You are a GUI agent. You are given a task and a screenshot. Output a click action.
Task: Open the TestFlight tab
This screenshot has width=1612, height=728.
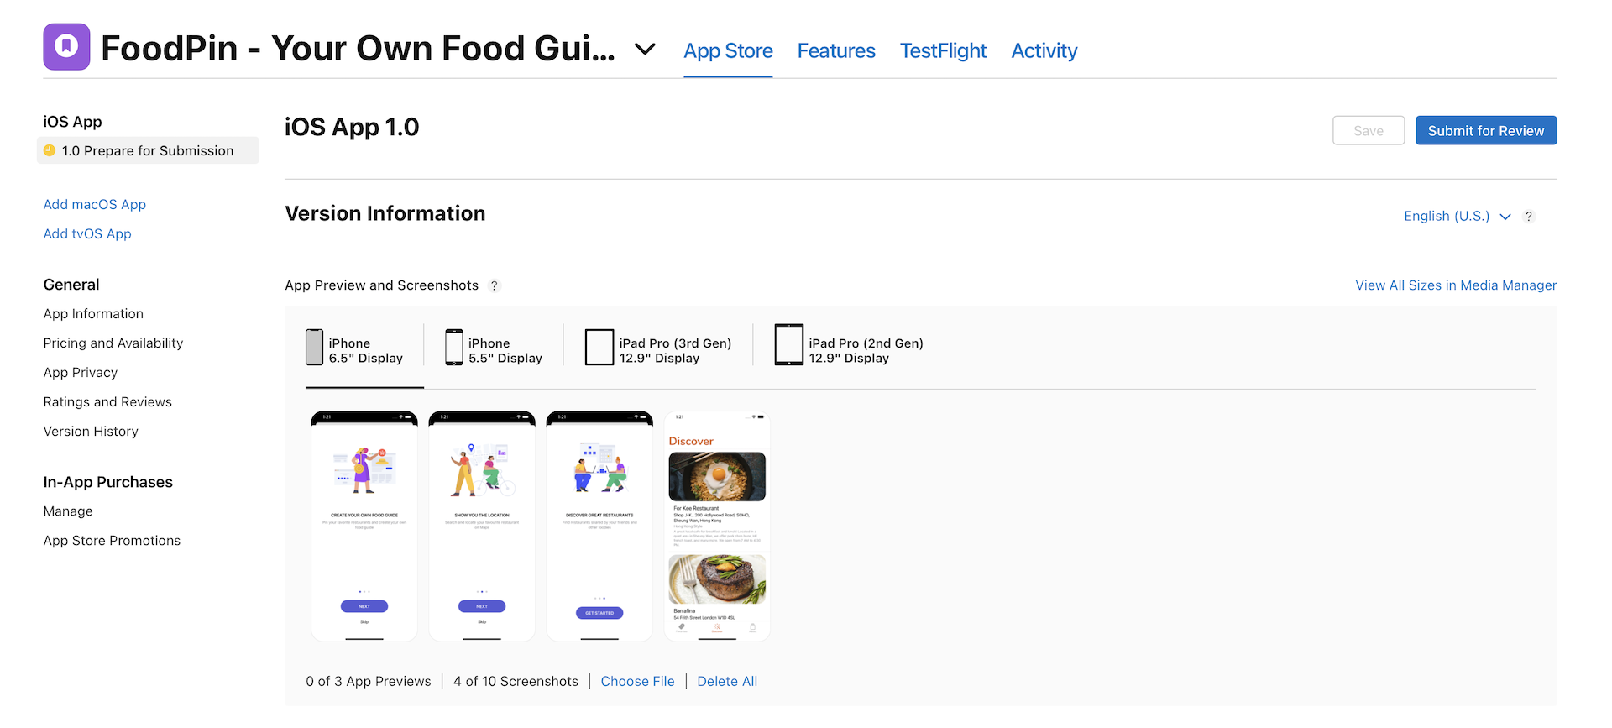(x=942, y=50)
